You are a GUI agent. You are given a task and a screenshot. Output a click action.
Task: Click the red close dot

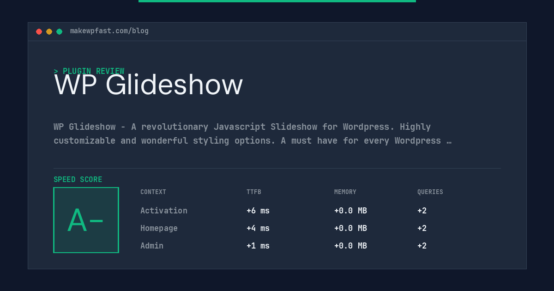(x=39, y=32)
